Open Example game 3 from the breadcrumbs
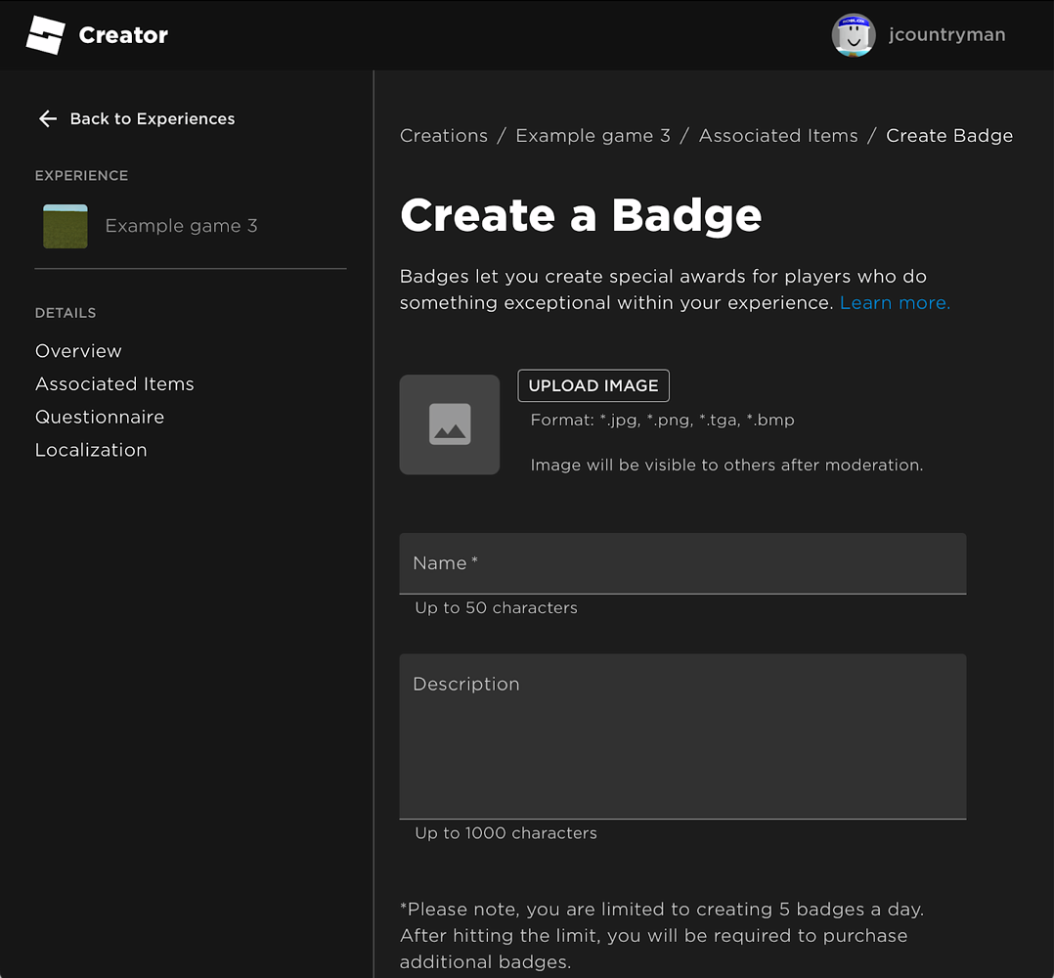The height and width of the screenshot is (978, 1054). [x=593, y=136]
